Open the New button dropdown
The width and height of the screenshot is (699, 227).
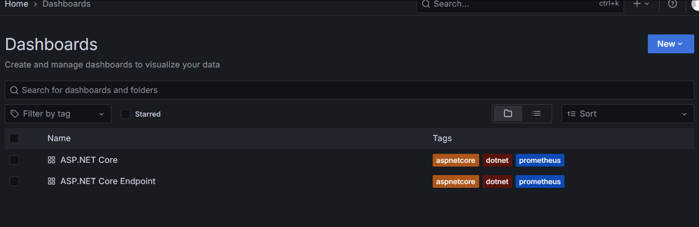(x=671, y=44)
